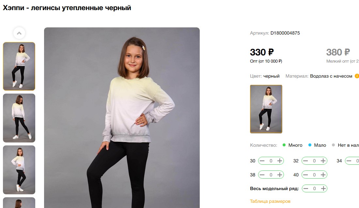Click the size 32 quantity field
The image size is (359, 208).
click(x=314, y=161)
